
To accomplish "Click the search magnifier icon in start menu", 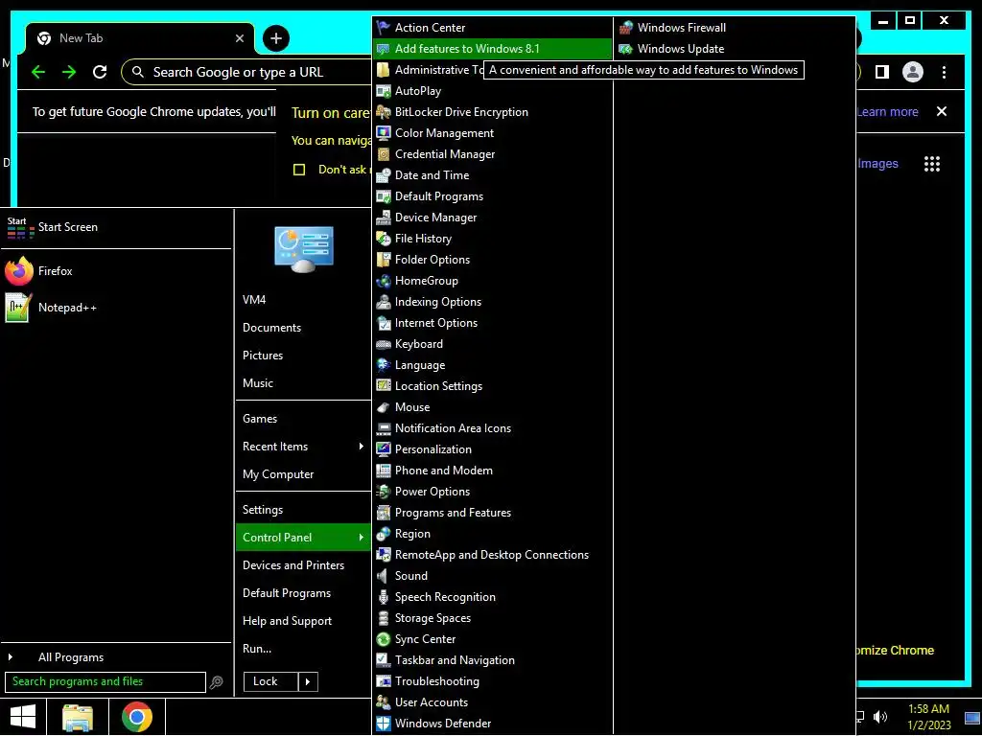I will coord(216,682).
